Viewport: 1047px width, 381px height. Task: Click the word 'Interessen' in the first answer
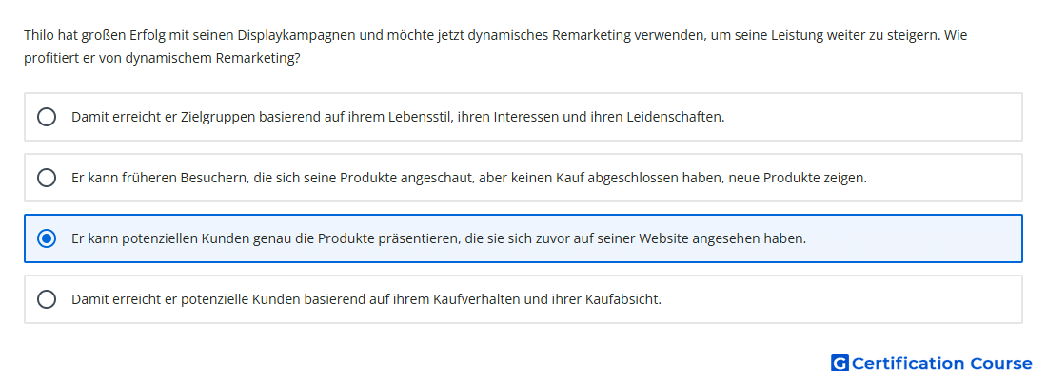(525, 117)
